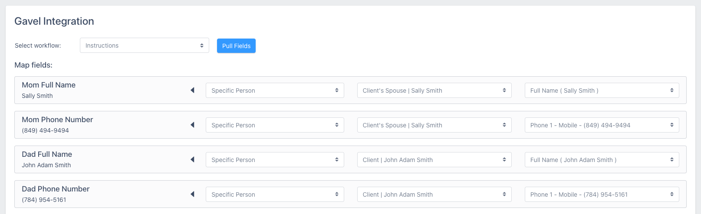Click the left arrow icon for Mom Full Name
The height and width of the screenshot is (214, 701).
coord(192,90)
